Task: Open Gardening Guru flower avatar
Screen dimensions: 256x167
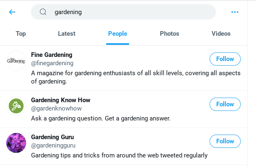Action: point(16,143)
